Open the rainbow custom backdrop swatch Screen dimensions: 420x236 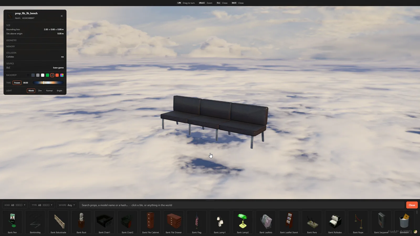(x=62, y=75)
